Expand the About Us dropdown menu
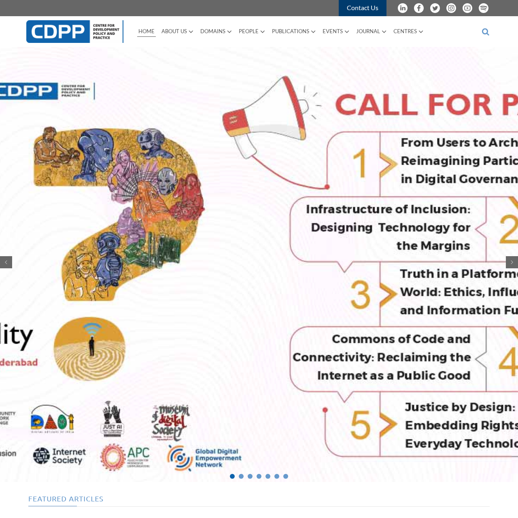The height and width of the screenshot is (518, 518). [x=177, y=32]
